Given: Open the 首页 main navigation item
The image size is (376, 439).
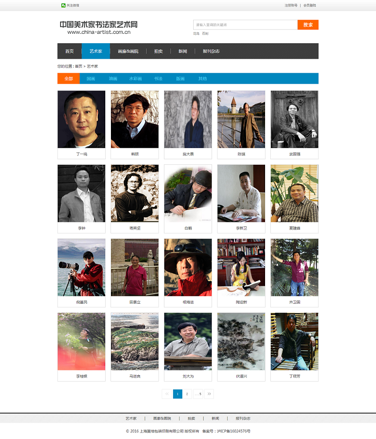Looking at the screenshot, I should (x=70, y=51).
